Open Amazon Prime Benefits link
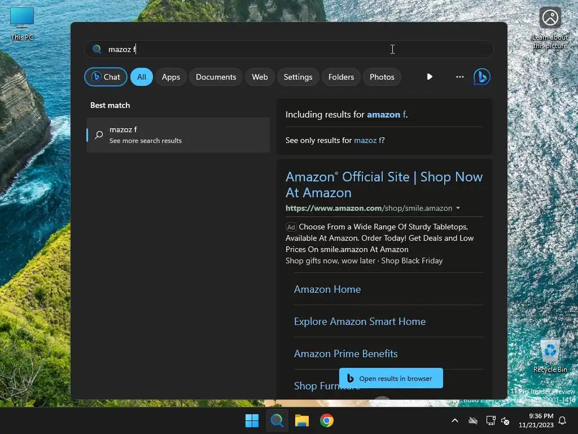This screenshot has width=578, height=434. pyautogui.click(x=346, y=353)
